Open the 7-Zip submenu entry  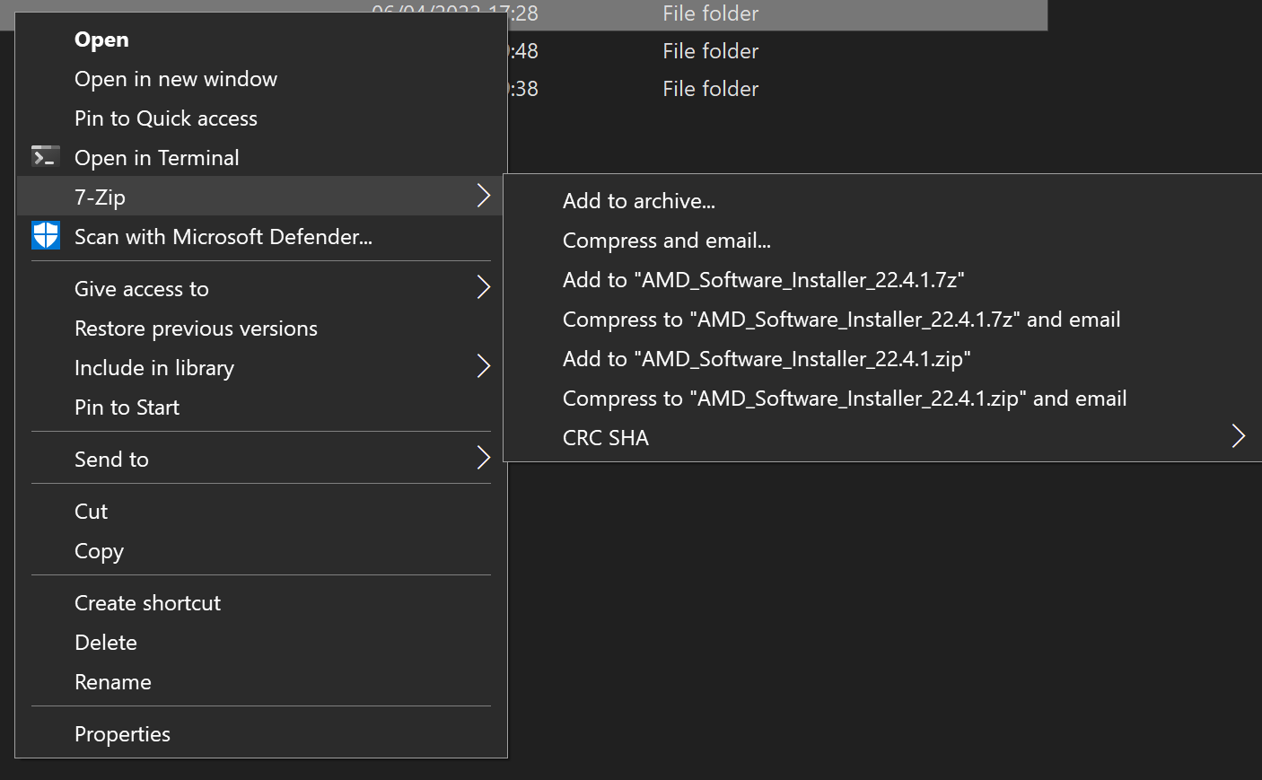(x=261, y=197)
